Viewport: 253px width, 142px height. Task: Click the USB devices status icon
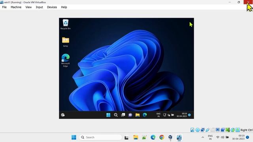click(208, 130)
